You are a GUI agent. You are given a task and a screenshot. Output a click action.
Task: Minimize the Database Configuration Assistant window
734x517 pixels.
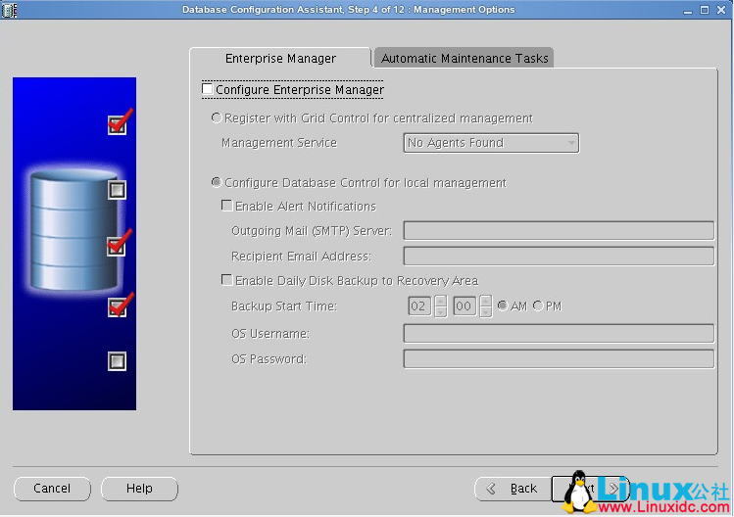pos(685,10)
